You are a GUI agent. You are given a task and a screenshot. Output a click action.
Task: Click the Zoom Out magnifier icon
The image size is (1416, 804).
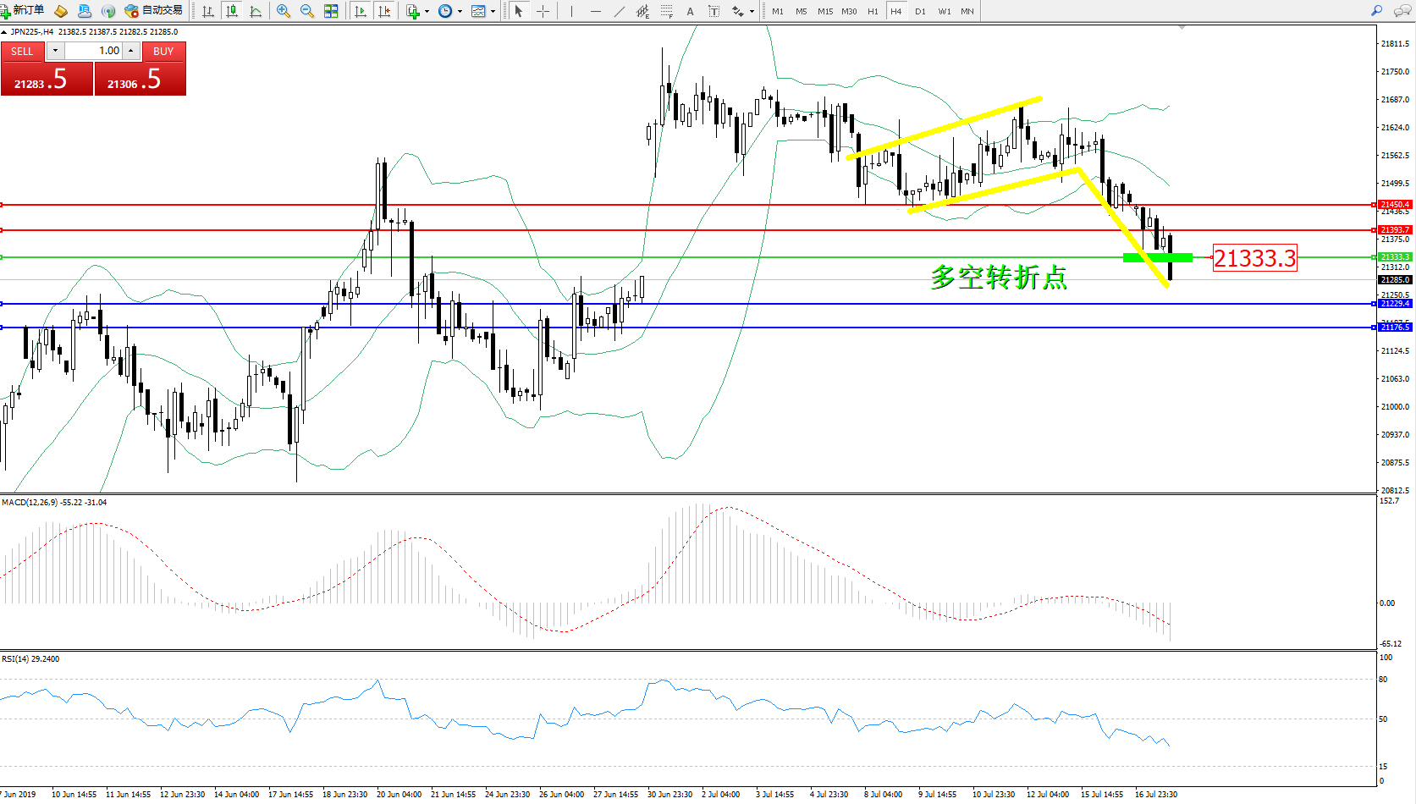click(306, 11)
